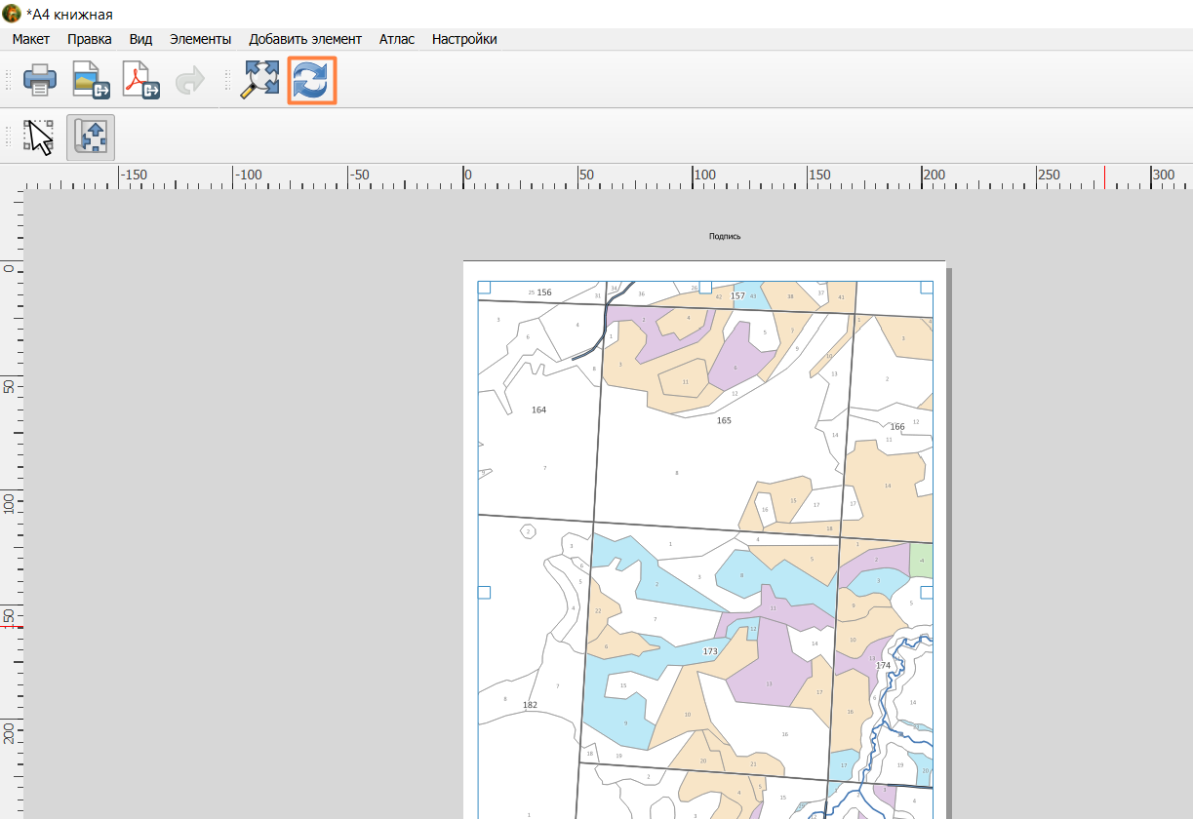Export layout as PDF icon
Viewport: 1193px width, 819px height.
(x=140, y=80)
